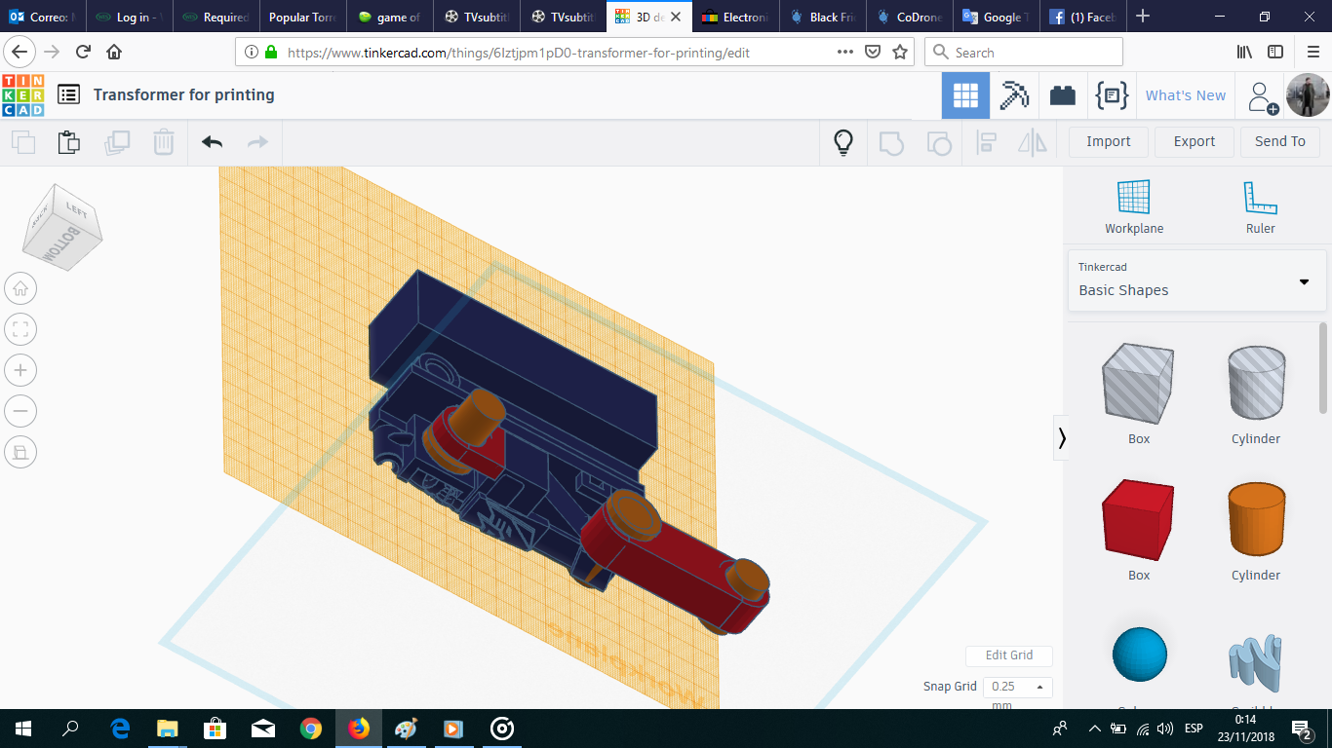Image resolution: width=1332 pixels, height=748 pixels.
Task: Redo the last action
Action: tap(257, 142)
